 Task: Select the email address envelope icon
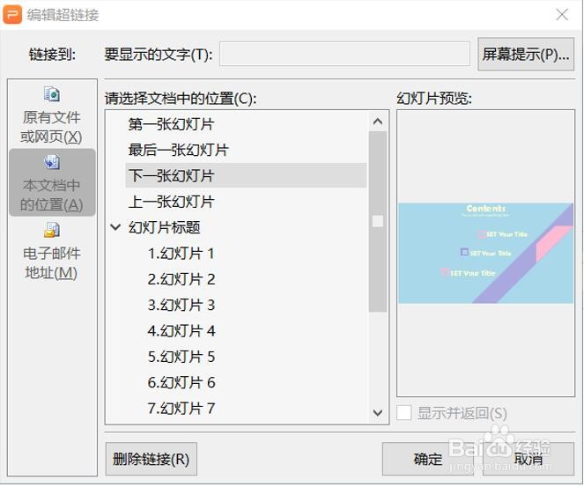coord(52,230)
